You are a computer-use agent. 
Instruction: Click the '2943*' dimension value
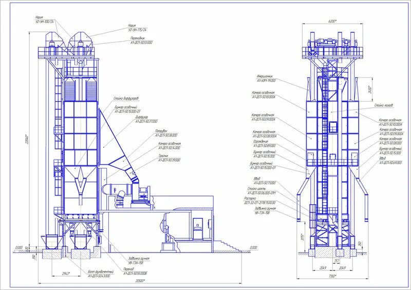coord(66,274)
